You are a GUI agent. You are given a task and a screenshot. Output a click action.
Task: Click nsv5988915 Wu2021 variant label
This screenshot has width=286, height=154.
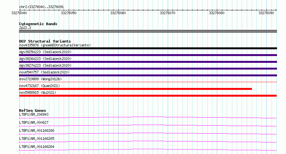click(x=38, y=92)
